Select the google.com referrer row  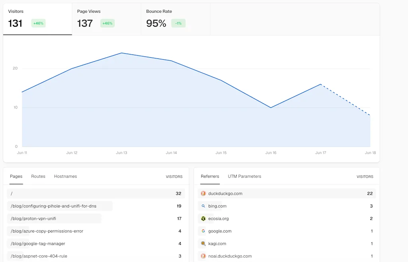(287, 231)
